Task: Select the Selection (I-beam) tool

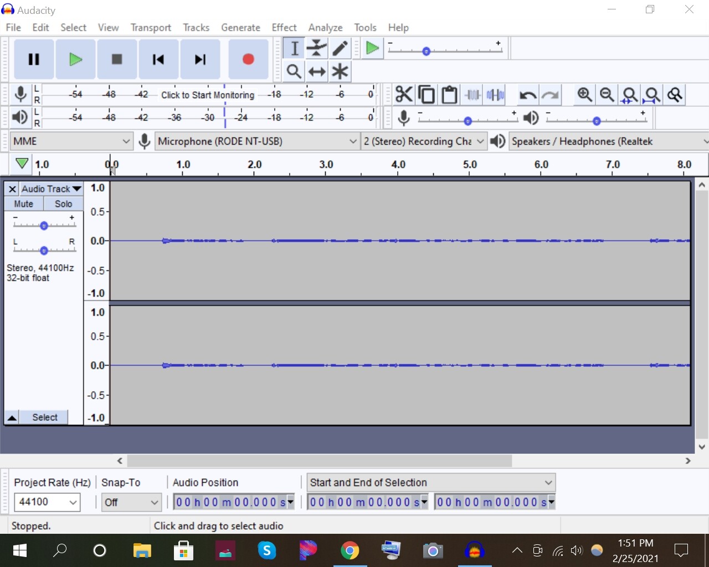Action: [294, 48]
